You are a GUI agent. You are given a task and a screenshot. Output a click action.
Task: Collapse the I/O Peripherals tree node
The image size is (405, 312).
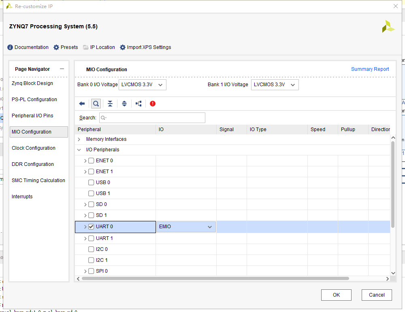pyautogui.click(x=79, y=150)
